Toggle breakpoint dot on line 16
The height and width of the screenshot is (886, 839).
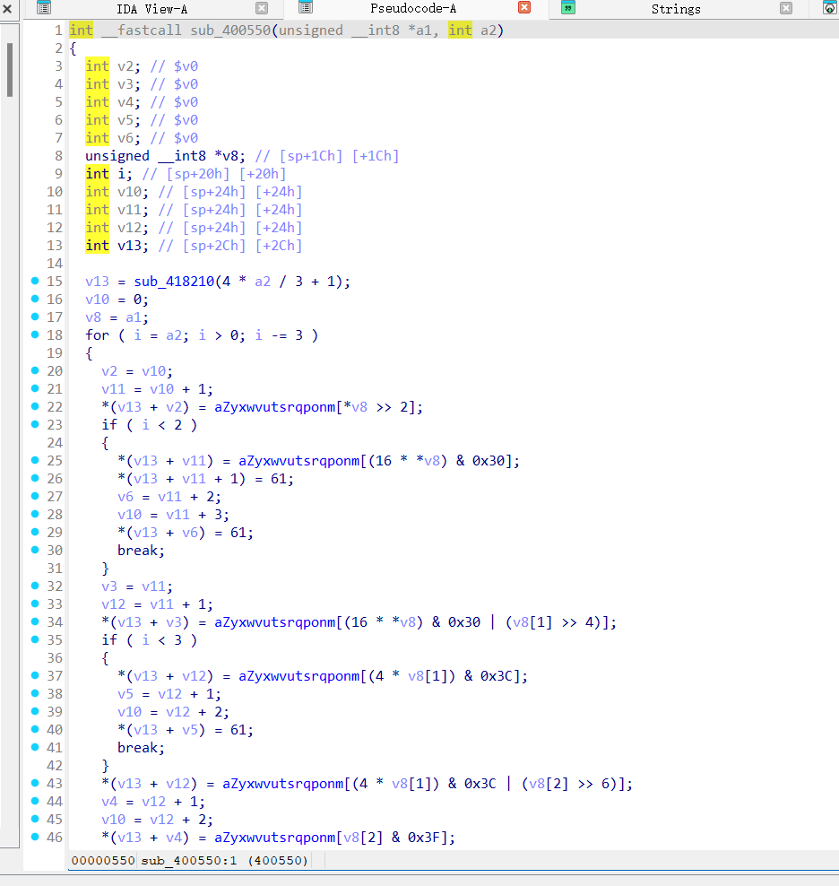click(x=35, y=299)
